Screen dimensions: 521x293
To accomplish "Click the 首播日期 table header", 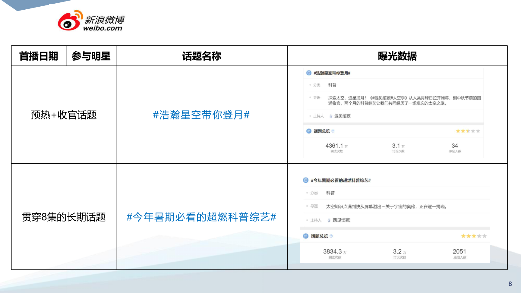I will pyautogui.click(x=39, y=56).
